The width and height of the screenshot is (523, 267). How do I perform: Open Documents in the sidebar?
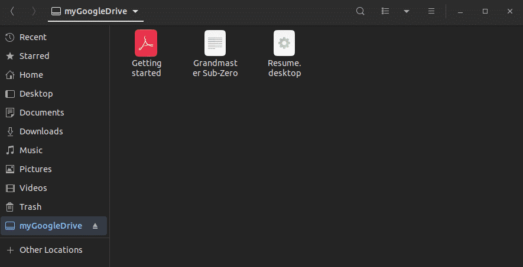[55, 113]
